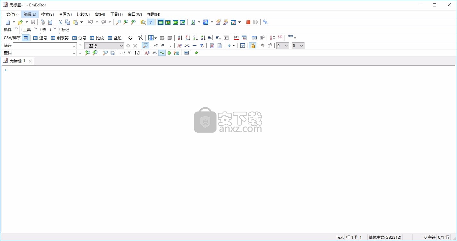
Task: Click the green right arrow in Find bar
Action: pos(196,53)
